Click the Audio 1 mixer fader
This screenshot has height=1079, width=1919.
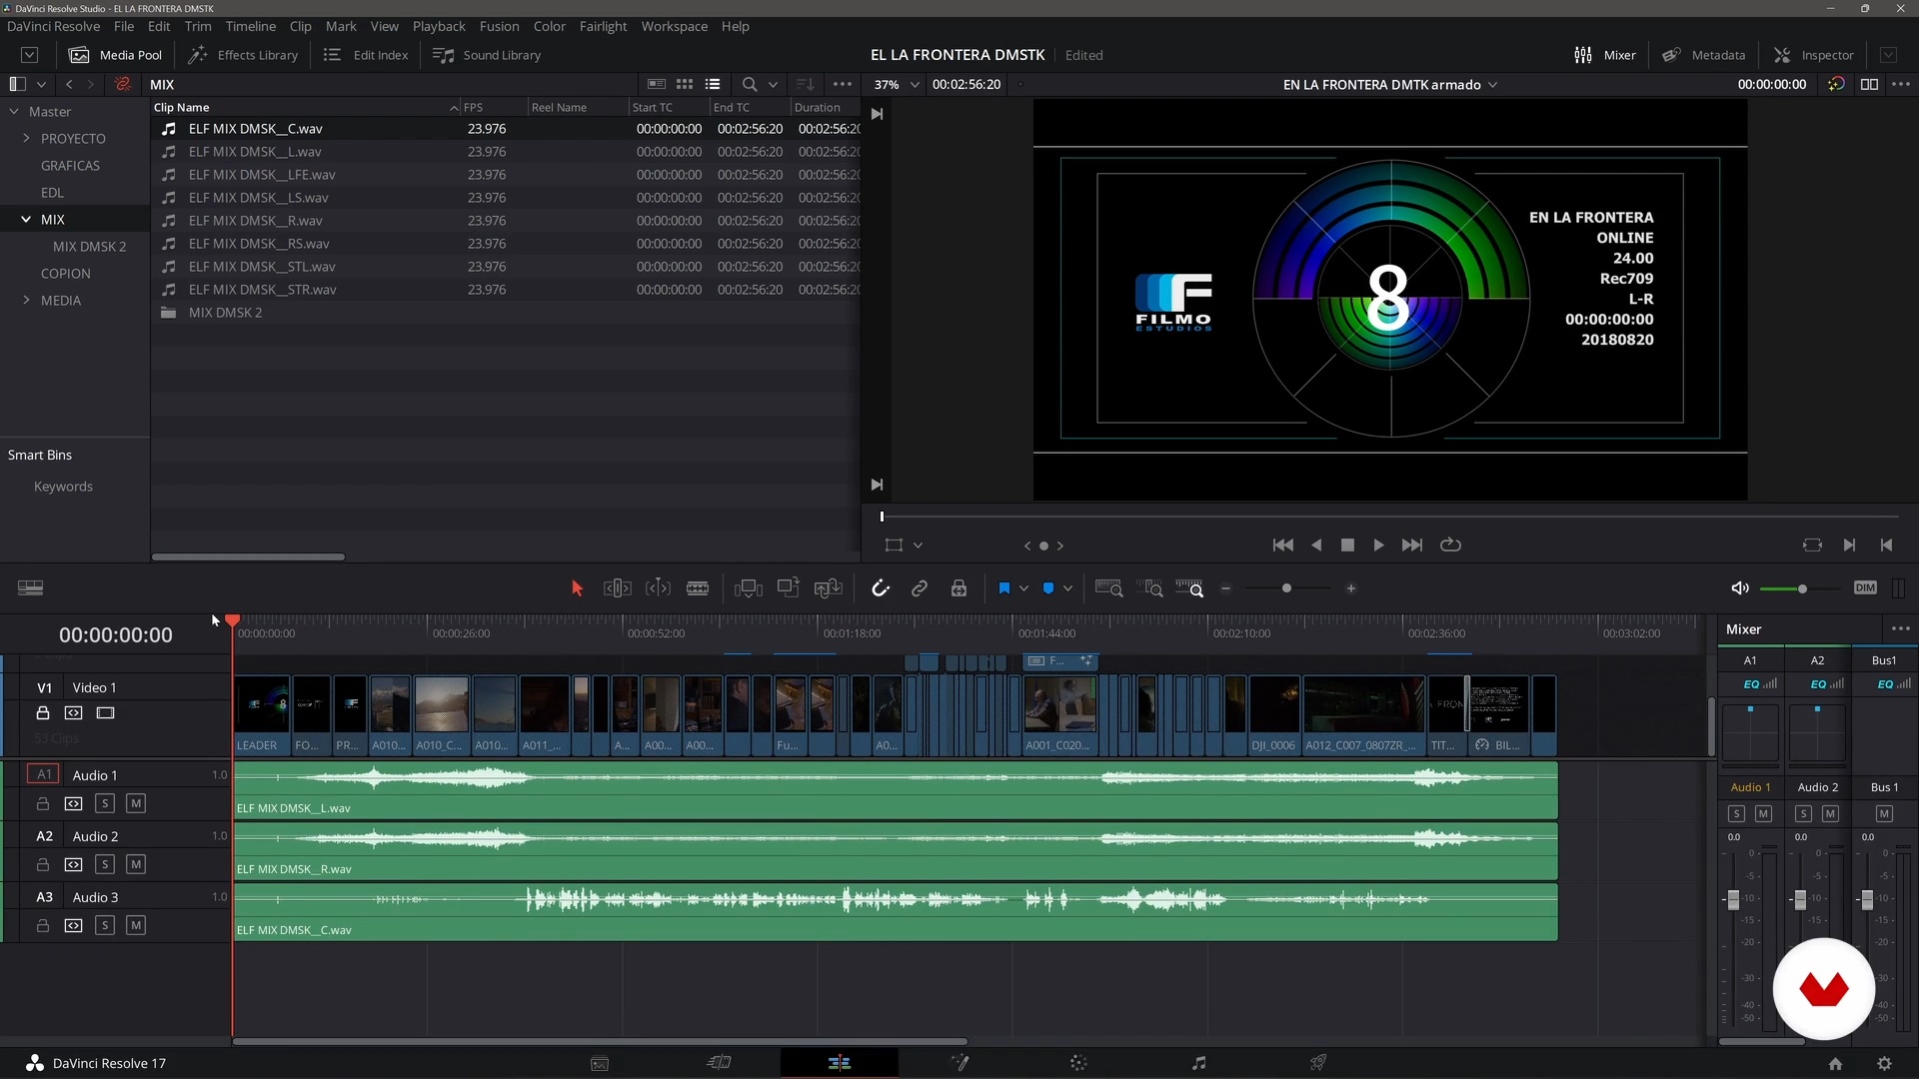coord(1733,899)
